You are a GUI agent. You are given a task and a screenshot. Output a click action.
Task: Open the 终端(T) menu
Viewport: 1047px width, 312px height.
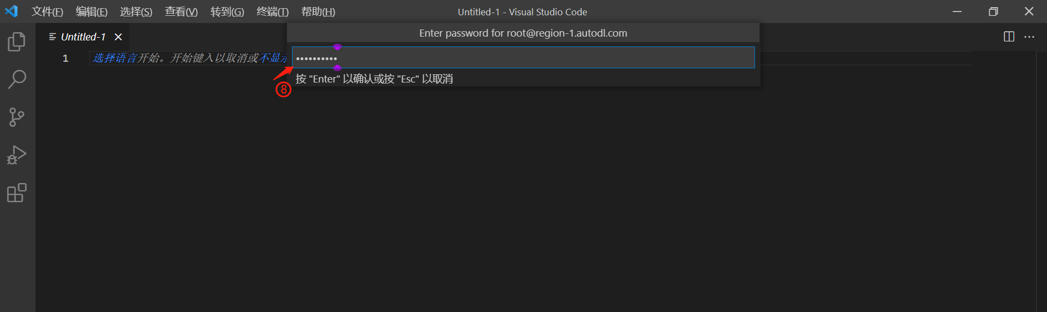pyautogui.click(x=273, y=11)
